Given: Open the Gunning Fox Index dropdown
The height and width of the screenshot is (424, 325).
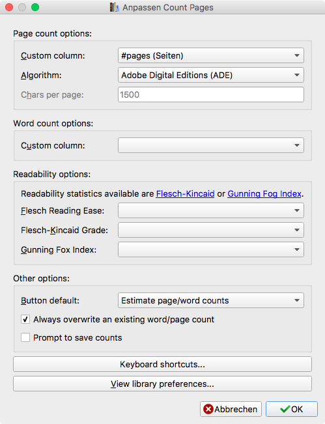Looking at the screenshot, I should click(211, 249).
